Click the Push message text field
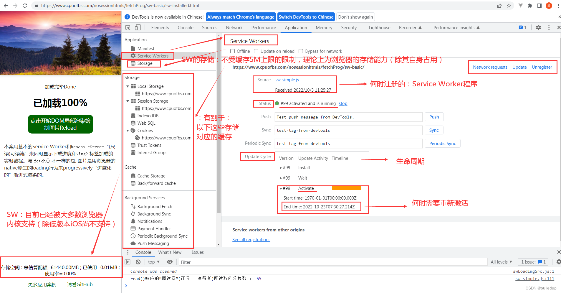 click(x=349, y=117)
